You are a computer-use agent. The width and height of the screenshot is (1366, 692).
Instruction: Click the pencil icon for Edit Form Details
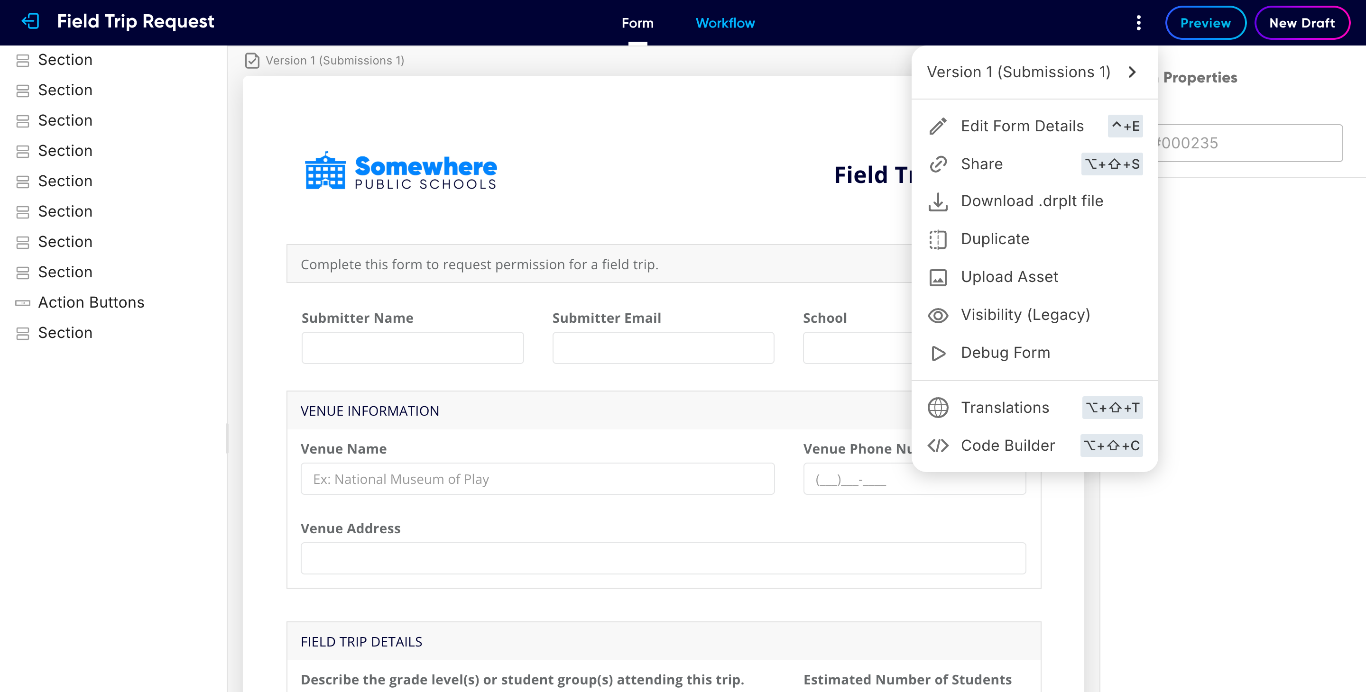[x=938, y=126]
